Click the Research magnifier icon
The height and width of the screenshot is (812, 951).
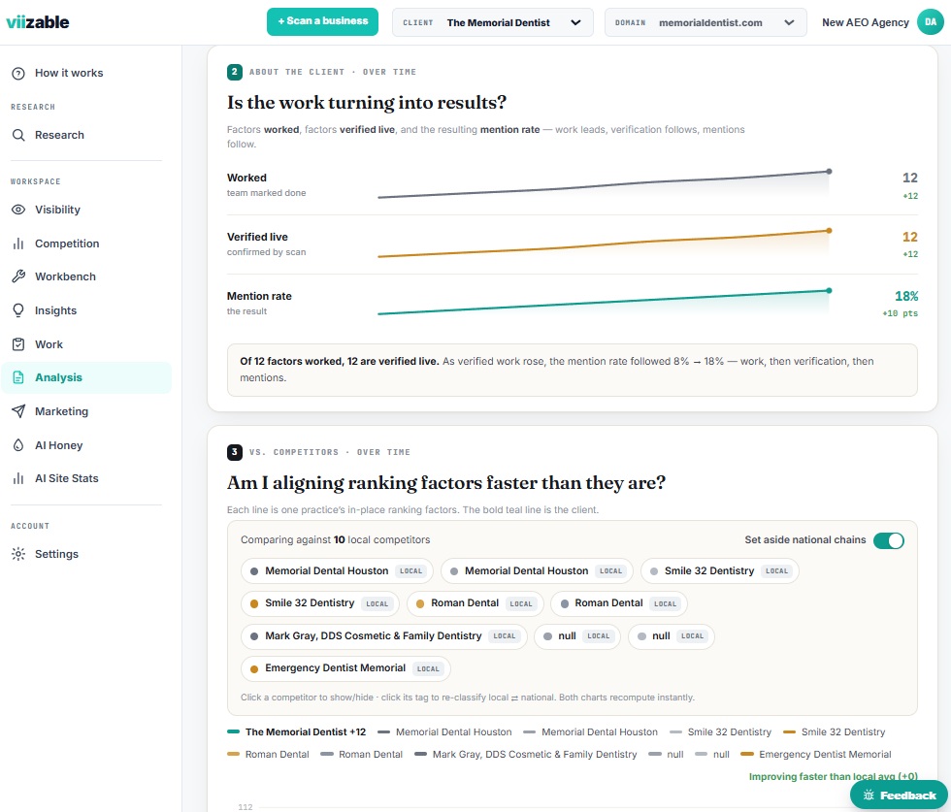tap(18, 135)
